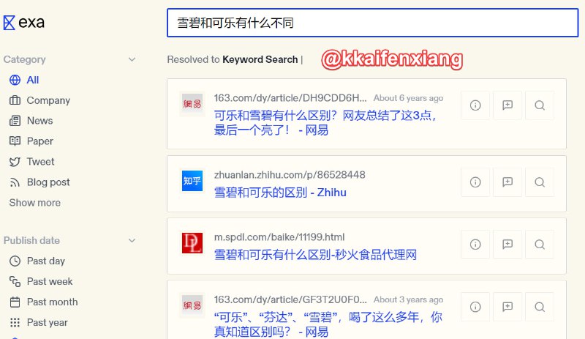Select the All category filter
Screen dimensions: 585x339
32,80
